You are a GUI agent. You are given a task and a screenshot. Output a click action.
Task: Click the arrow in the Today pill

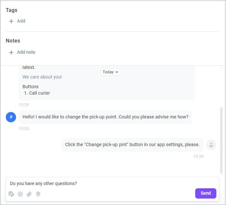117,72
